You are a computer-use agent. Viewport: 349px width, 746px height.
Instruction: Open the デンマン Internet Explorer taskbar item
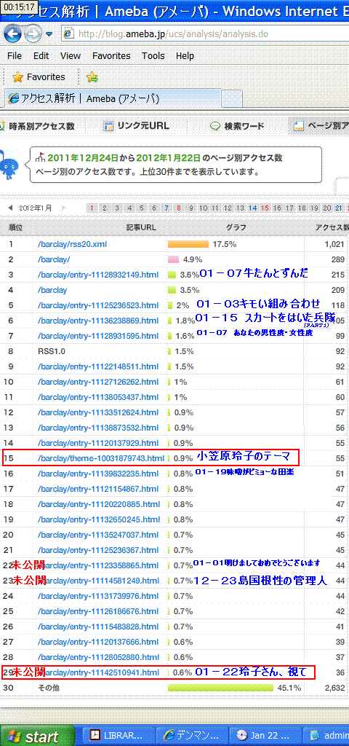192,736
